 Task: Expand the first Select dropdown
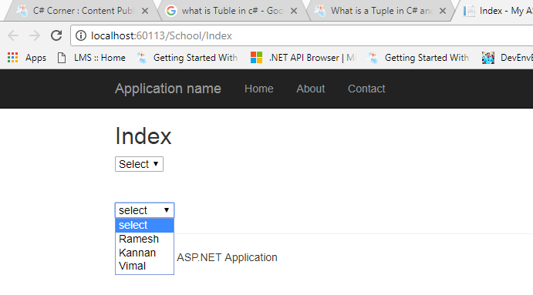(139, 164)
